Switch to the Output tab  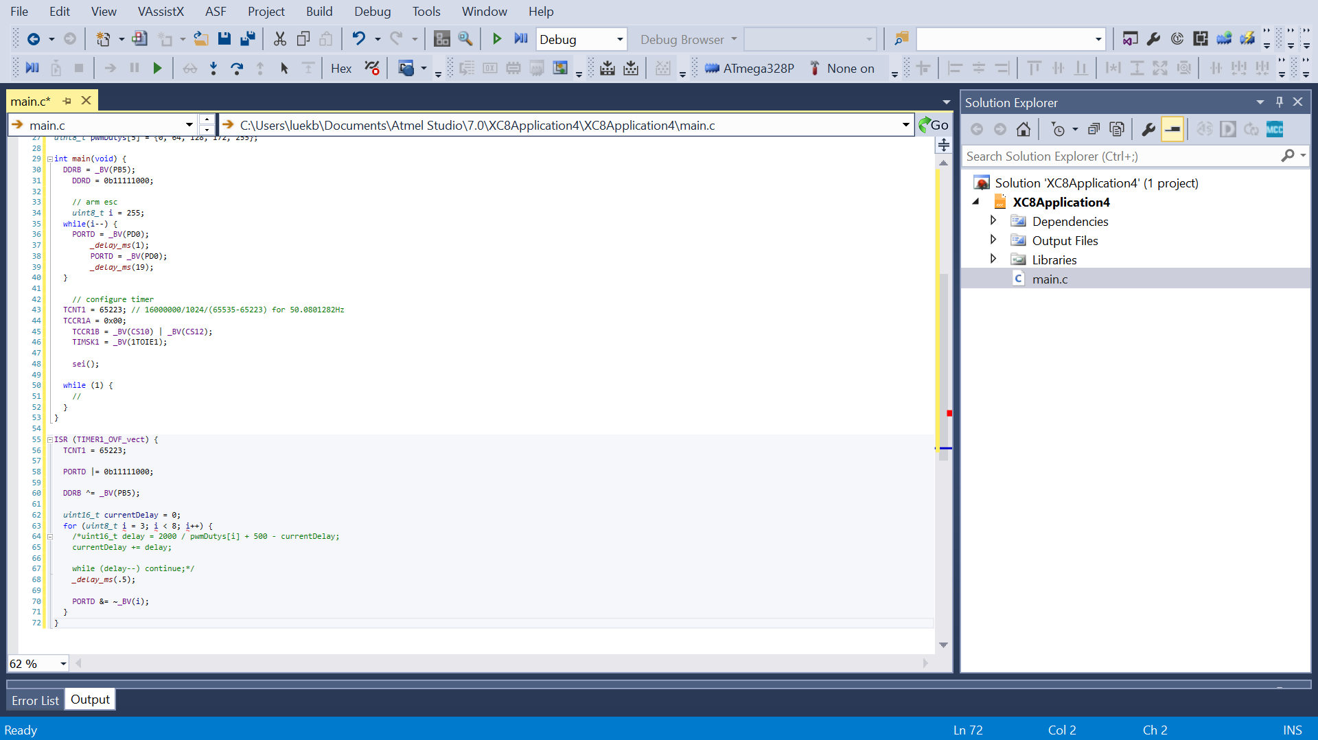tap(90, 699)
